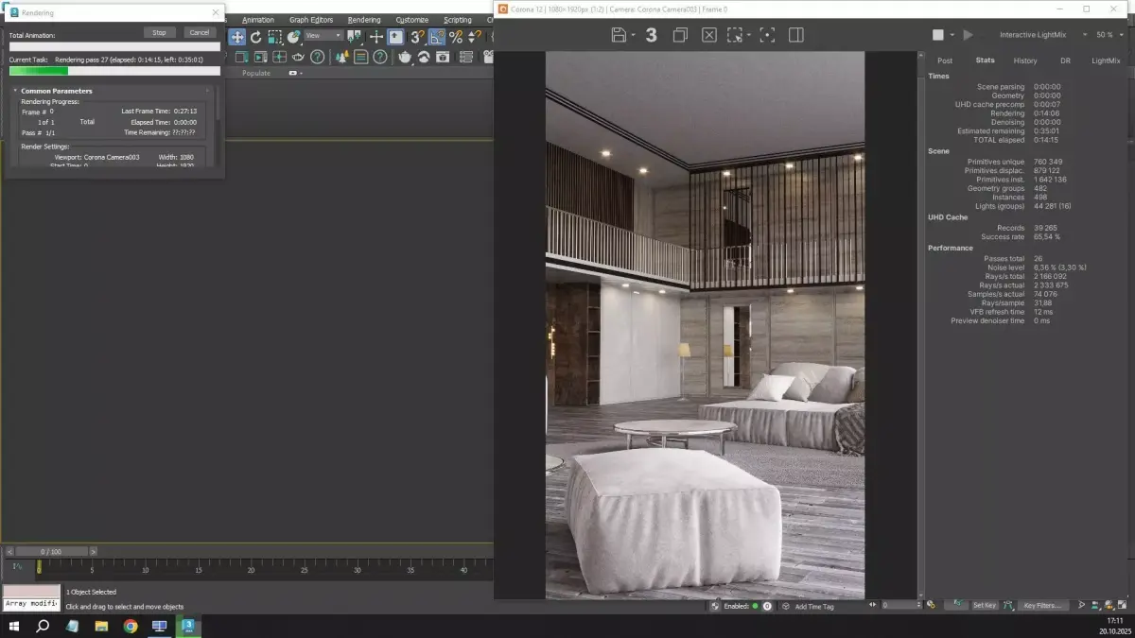Toggle the Angle Snap icon
1135x638 pixels.
pos(437,37)
